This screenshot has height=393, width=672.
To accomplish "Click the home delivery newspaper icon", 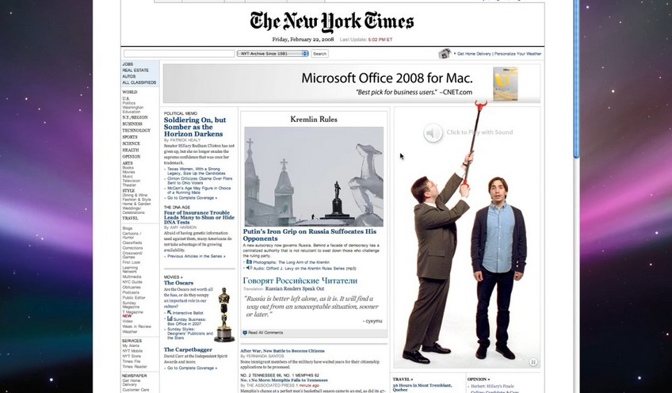I will pyautogui.click(x=445, y=53).
